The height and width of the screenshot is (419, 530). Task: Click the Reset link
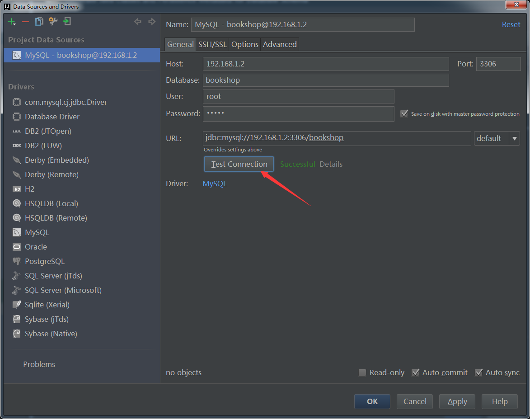511,24
